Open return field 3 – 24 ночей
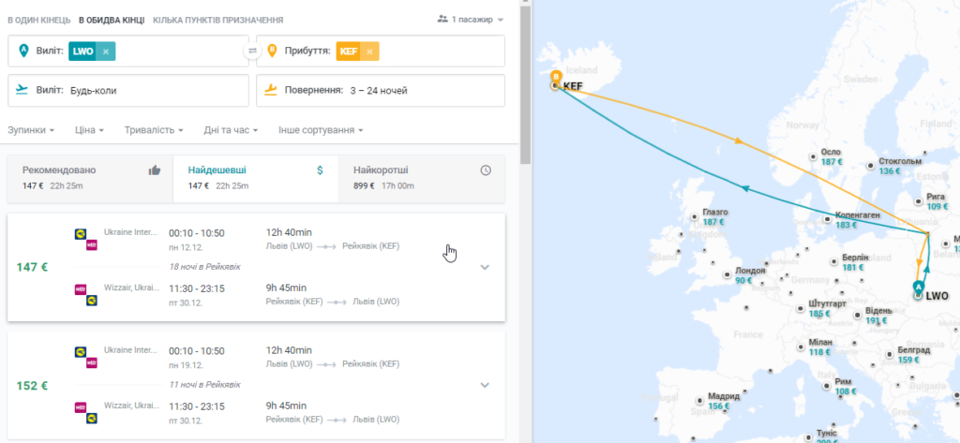Viewport: 960px width, 443px height. [x=381, y=91]
